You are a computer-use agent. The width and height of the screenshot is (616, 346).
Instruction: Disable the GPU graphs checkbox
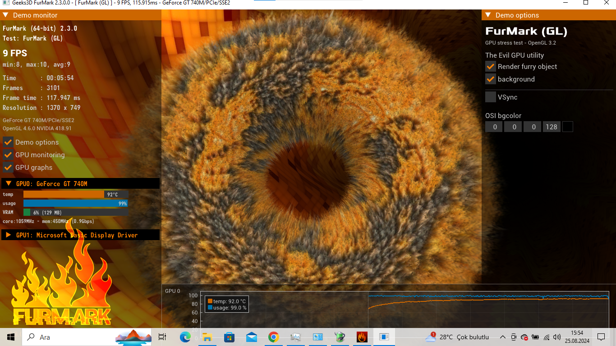[8, 167]
